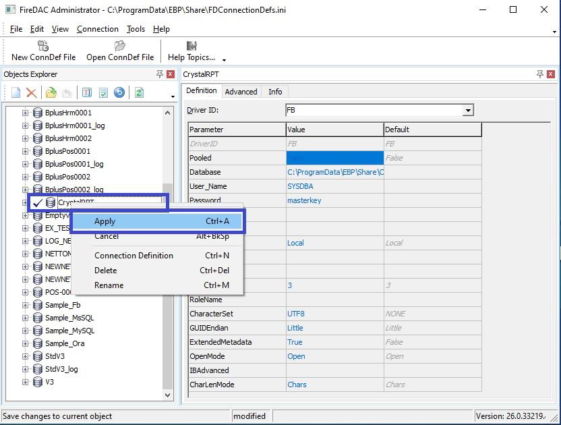
Task: Click the blank page new object icon
Action: point(16,93)
